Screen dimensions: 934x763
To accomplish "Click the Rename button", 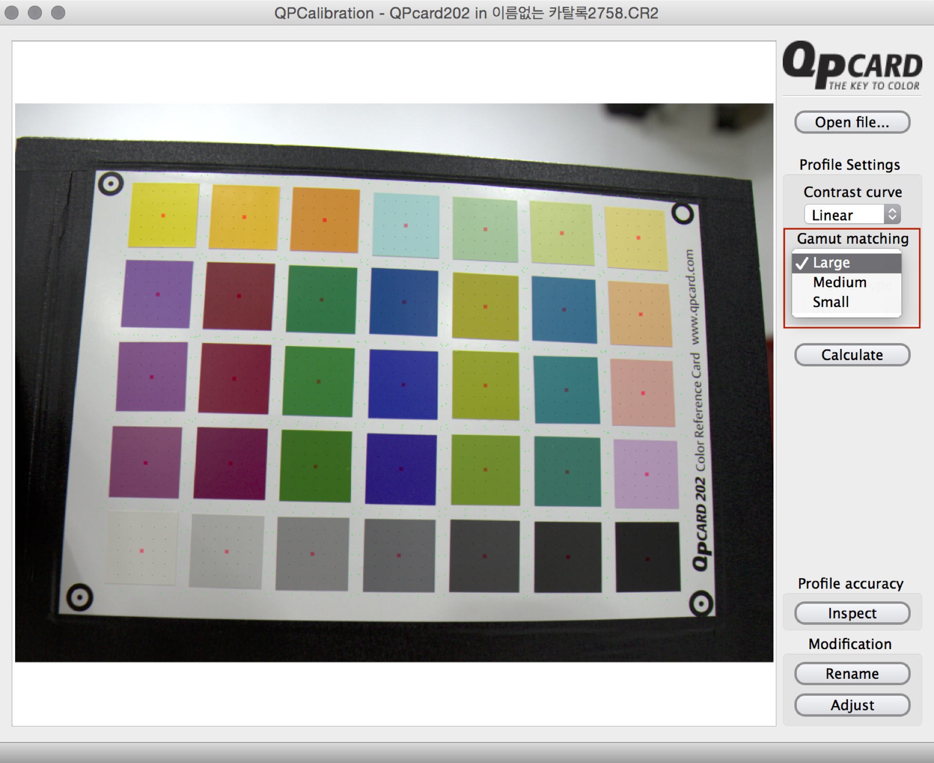I will [852, 673].
